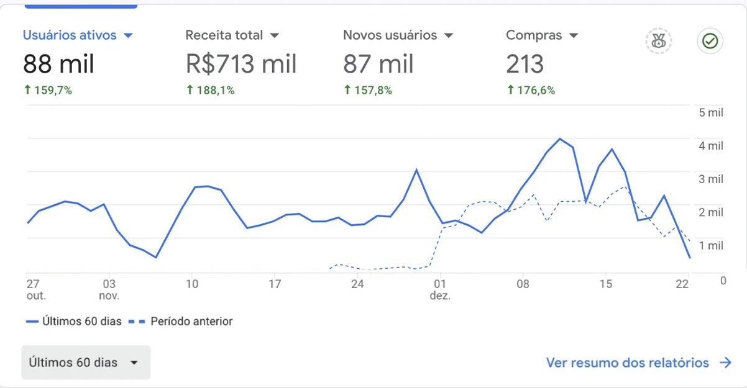Open the insights badge icon
Image resolution: width=747 pixels, height=388 pixels.
click(659, 42)
